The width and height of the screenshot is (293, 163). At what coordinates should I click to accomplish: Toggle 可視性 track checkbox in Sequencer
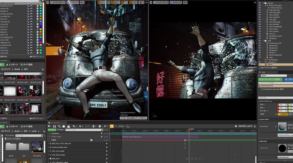(91, 140)
